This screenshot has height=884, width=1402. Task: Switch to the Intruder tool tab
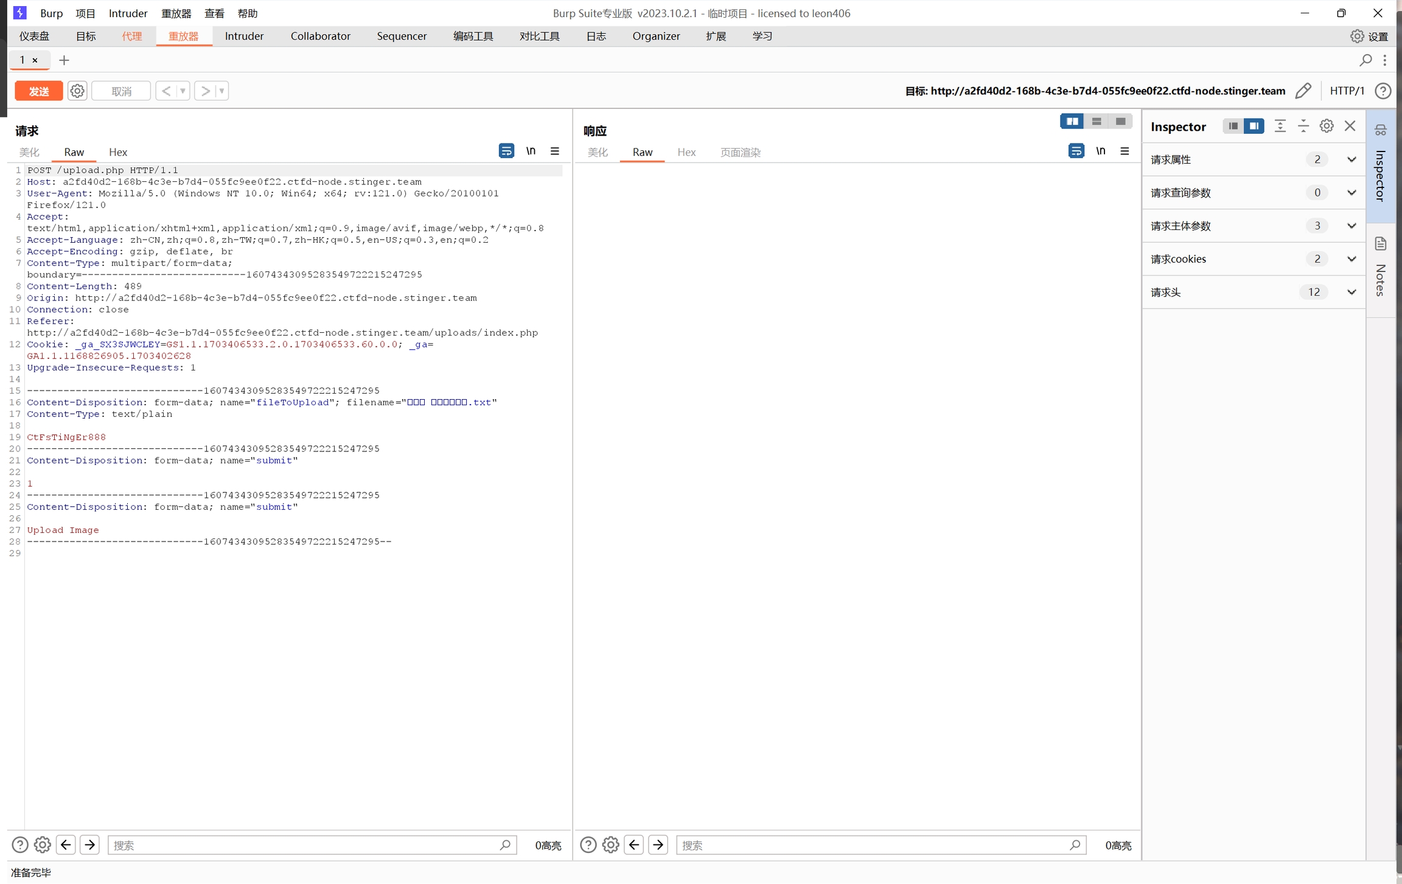[x=244, y=36]
